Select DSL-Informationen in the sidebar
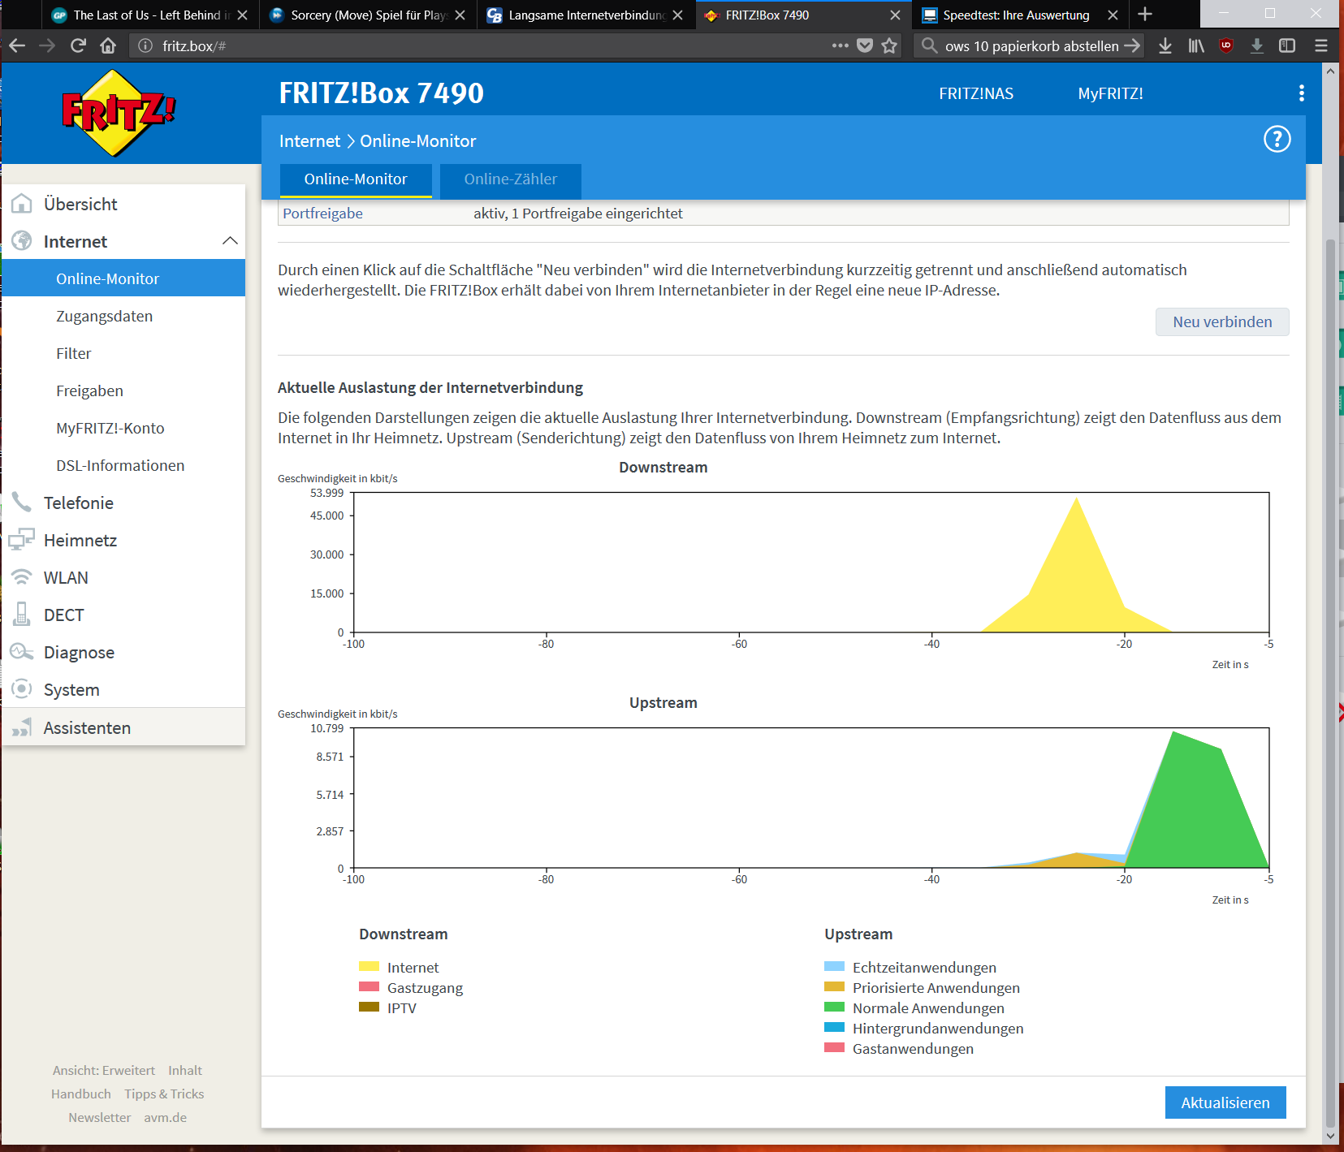 click(x=120, y=465)
